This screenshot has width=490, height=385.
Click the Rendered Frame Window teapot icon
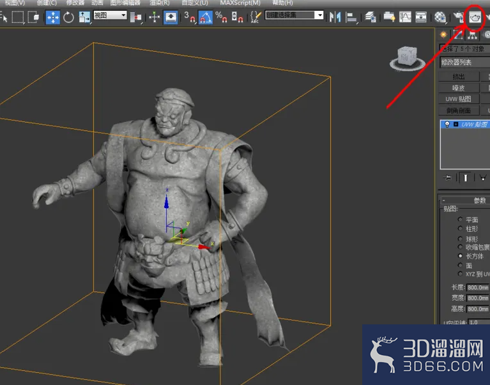pos(475,17)
